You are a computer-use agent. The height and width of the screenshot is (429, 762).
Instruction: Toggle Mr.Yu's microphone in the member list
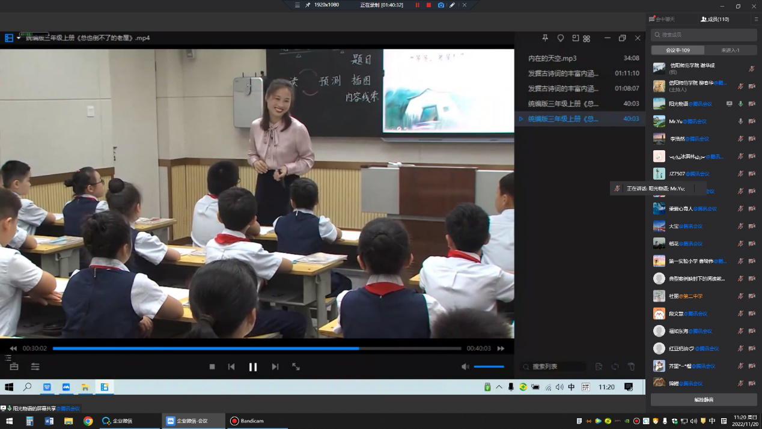(740, 121)
